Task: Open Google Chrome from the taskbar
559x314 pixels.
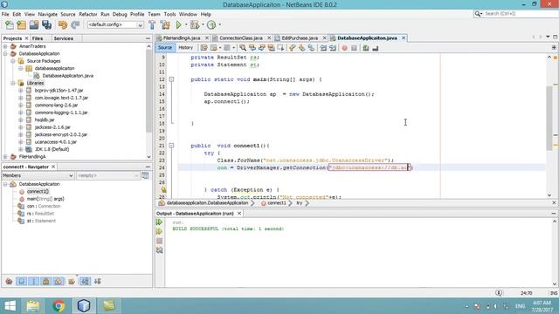Action: coord(59,306)
